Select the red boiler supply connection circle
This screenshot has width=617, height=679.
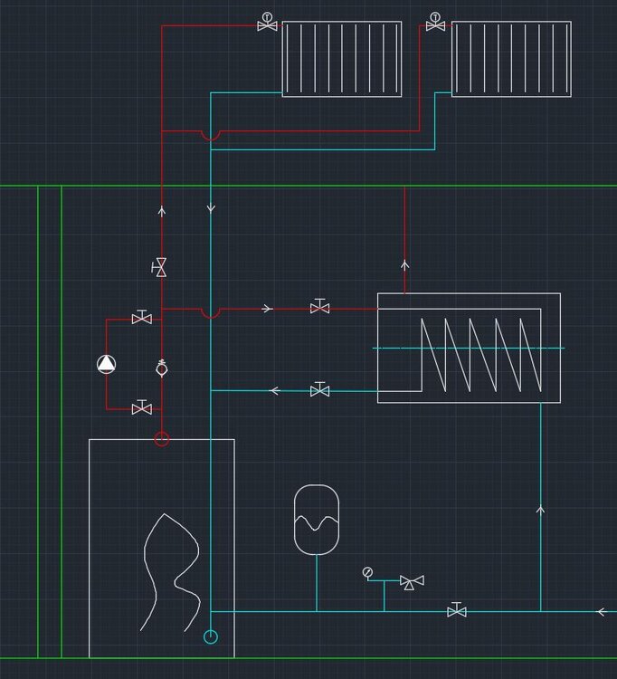coord(162,439)
